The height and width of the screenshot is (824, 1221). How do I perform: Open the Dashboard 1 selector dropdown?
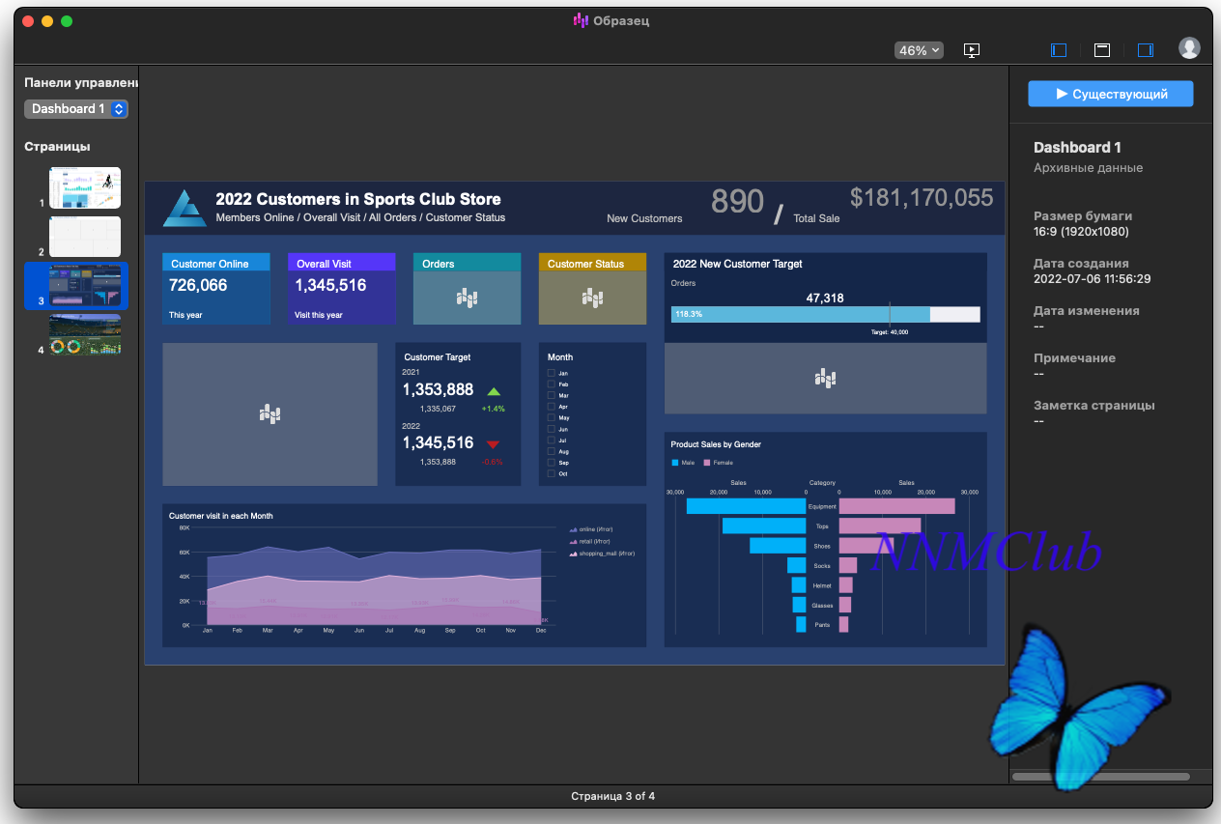(x=76, y=109)
